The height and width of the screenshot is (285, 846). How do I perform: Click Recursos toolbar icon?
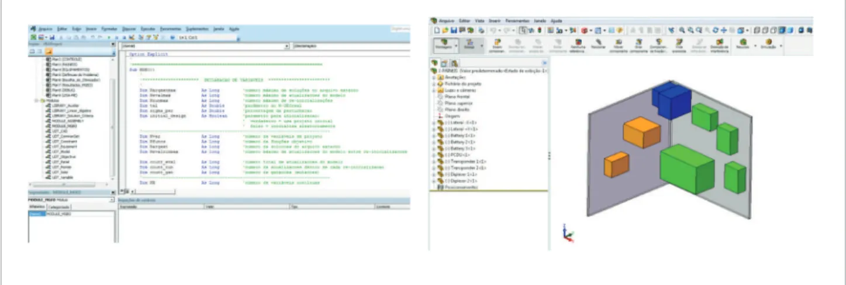pos(743,44)
